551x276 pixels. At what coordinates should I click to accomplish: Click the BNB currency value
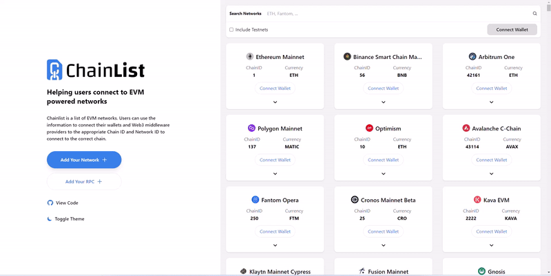[402, 76]
